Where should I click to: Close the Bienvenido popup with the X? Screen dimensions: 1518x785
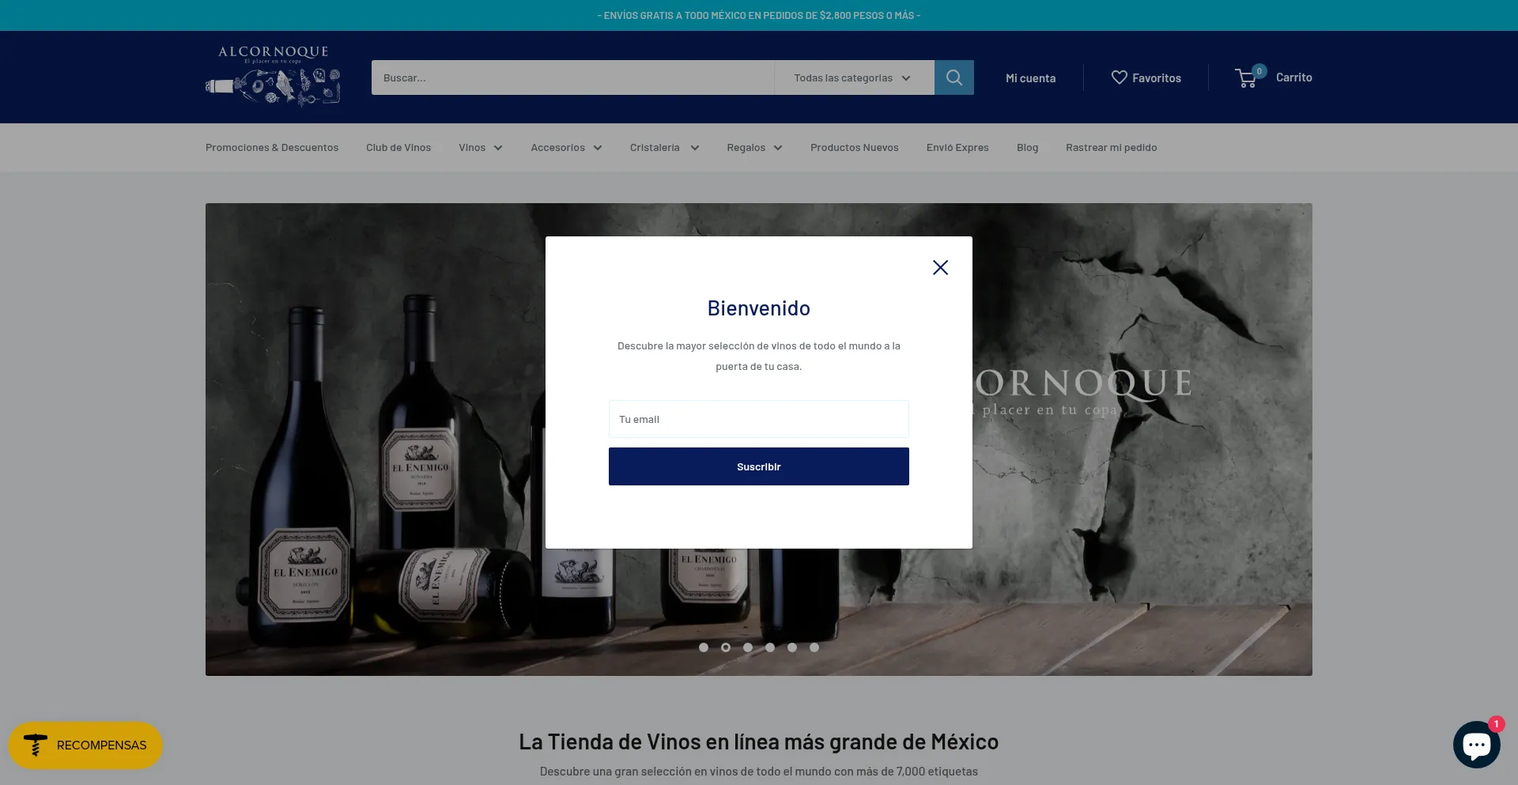(940, 267)
